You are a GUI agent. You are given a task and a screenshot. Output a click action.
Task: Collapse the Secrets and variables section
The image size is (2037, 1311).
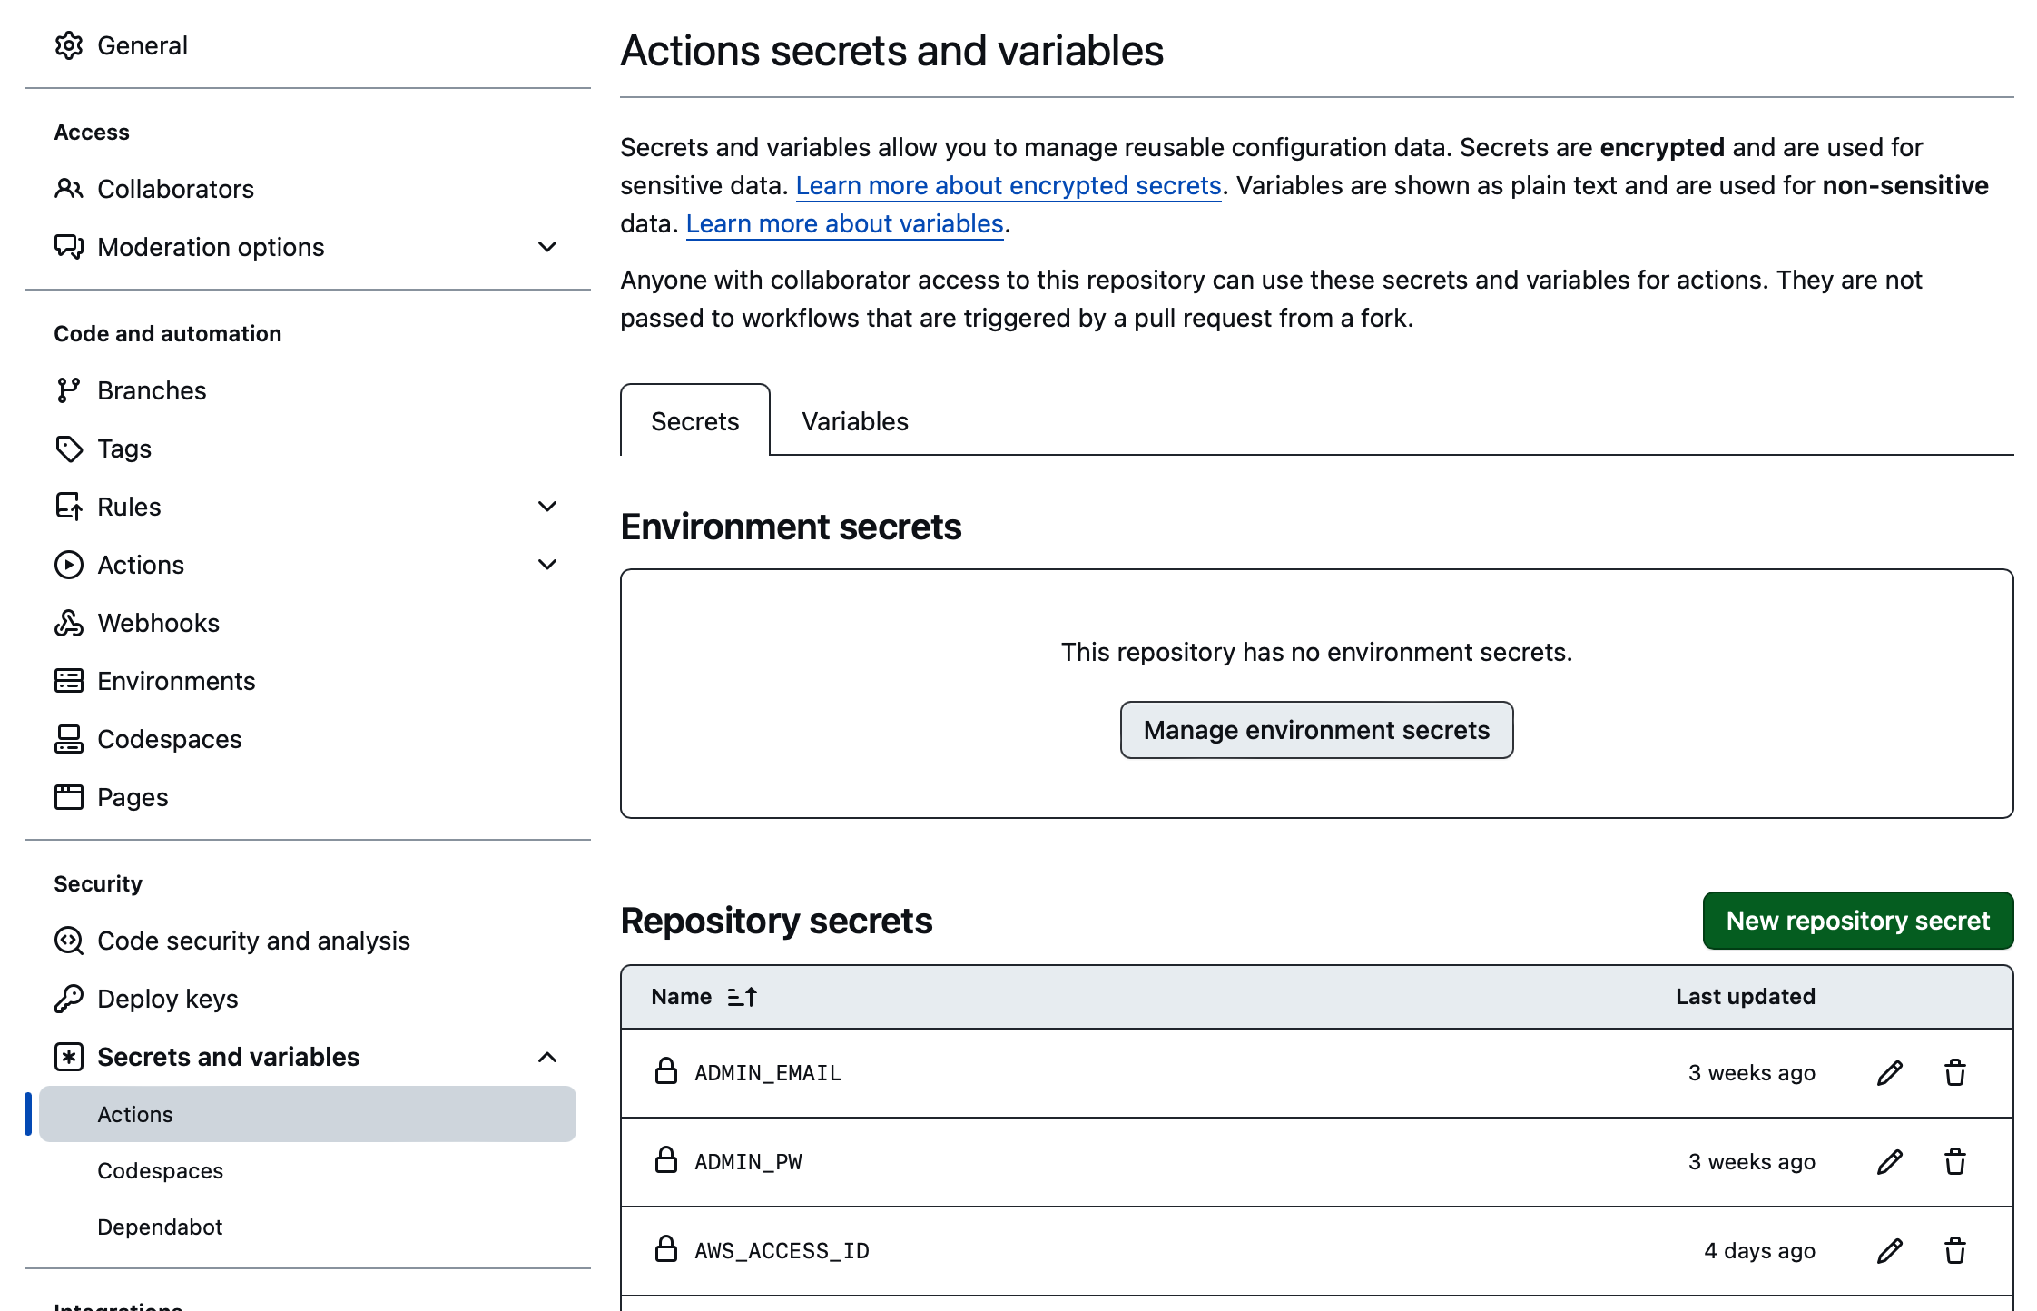(x=546, y=1057)
